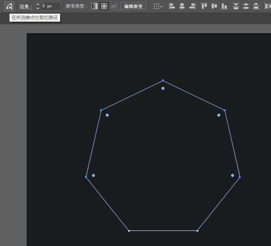Align objects to vertical center
The width and height of the screenshot is (271, 246).
214,7
